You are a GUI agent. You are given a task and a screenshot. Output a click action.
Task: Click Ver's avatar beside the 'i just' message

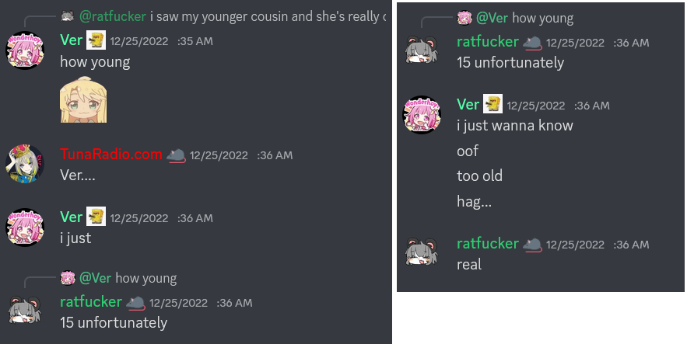click(25, 228)
